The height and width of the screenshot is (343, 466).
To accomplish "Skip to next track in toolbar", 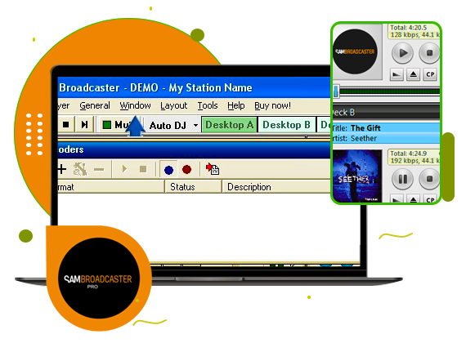I will tap(84, 124).
